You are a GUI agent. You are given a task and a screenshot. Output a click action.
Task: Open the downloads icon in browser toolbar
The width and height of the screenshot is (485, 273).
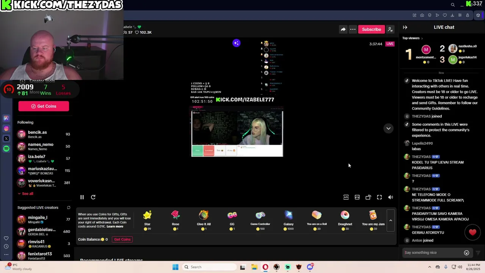pos(452,15)
